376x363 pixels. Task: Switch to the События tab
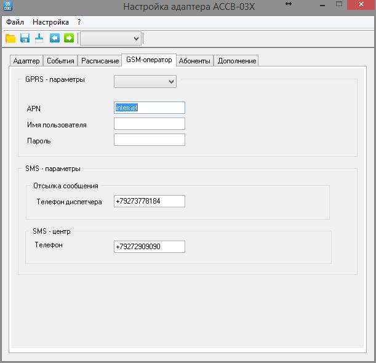(x=60, y=61)
